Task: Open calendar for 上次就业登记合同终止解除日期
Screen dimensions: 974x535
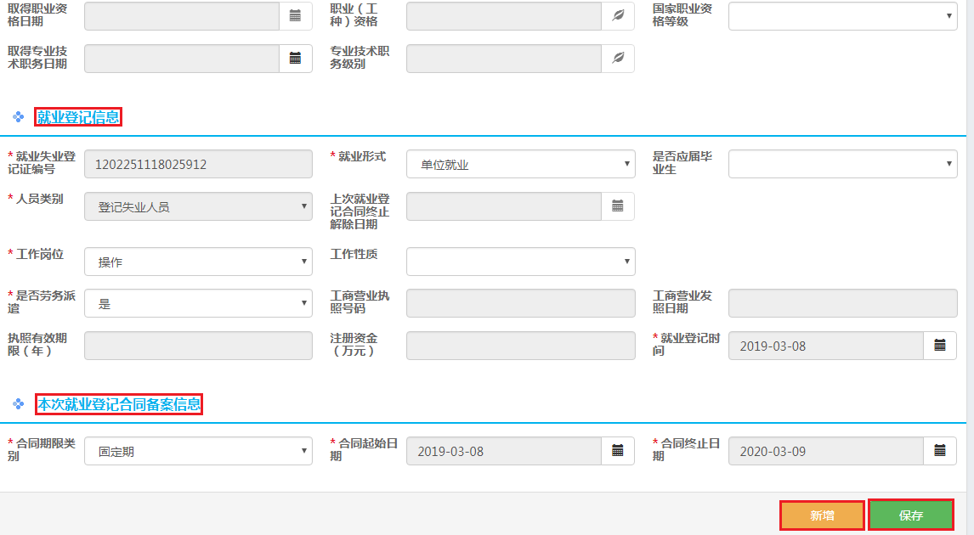Action: point(618,206)
